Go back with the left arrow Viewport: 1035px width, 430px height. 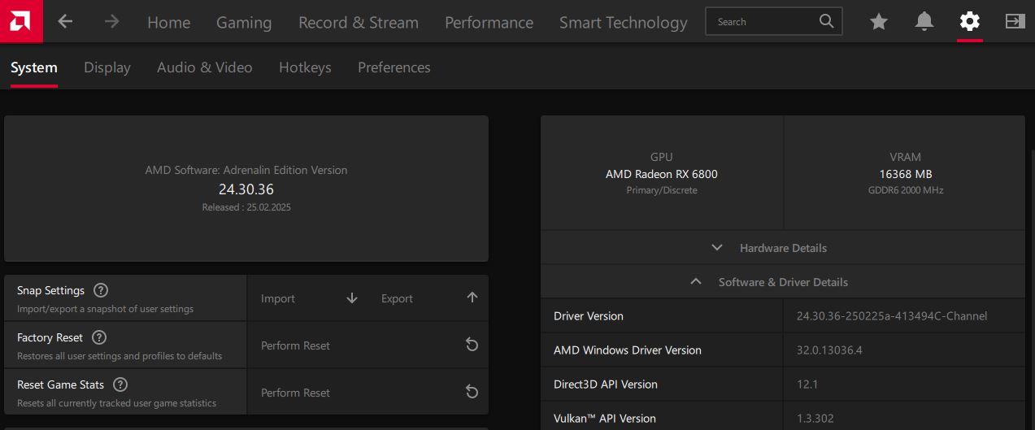[x=66, y=22]
